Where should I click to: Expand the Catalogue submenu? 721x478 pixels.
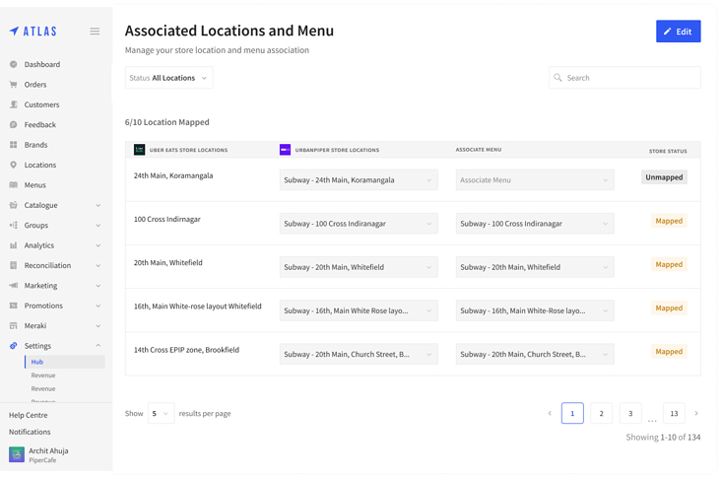coord(98,205)
